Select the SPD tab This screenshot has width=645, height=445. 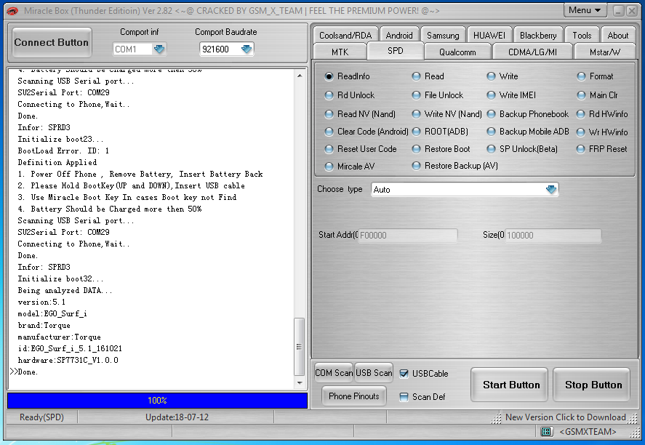pyautogui.click(x=395, y=51)
